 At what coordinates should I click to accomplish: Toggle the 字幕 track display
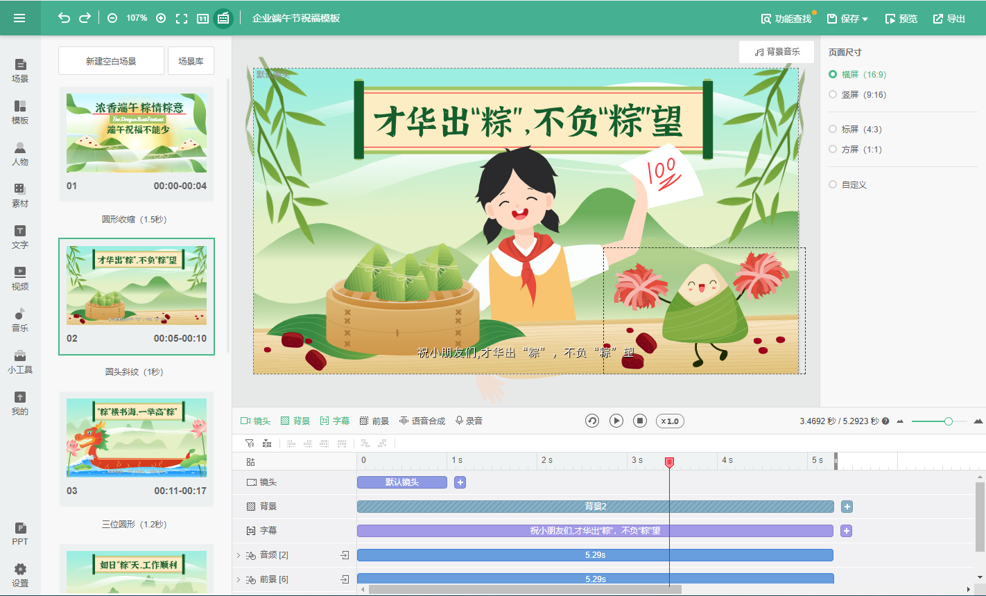[x=335, y=421]
